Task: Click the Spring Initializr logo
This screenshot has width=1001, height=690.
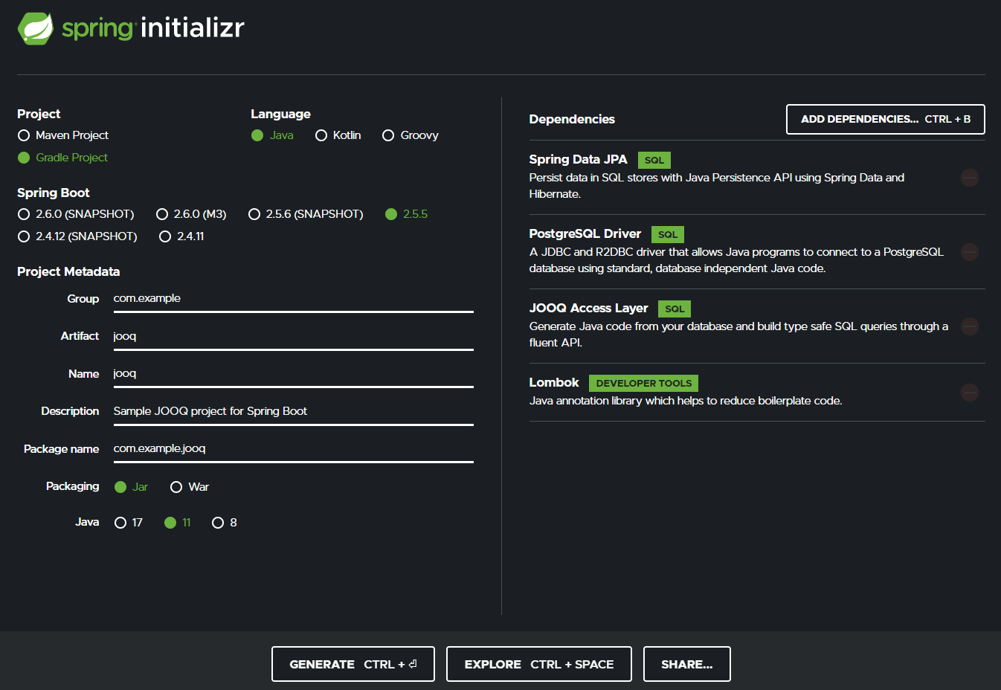Action: (131, 28)
